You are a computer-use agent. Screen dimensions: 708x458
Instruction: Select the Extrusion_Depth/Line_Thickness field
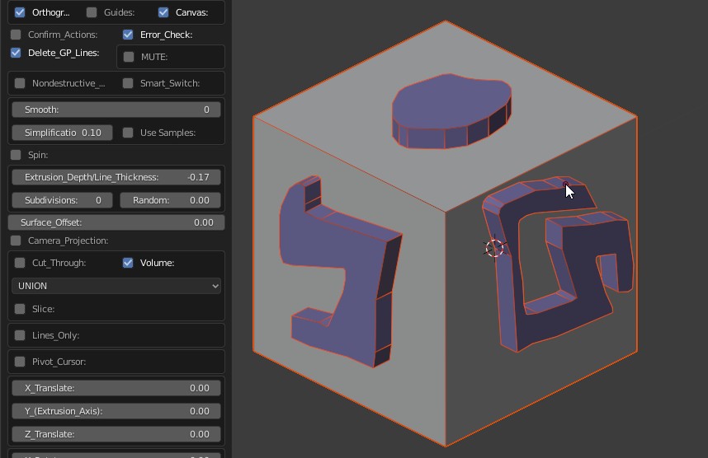(x=116, y=177)
